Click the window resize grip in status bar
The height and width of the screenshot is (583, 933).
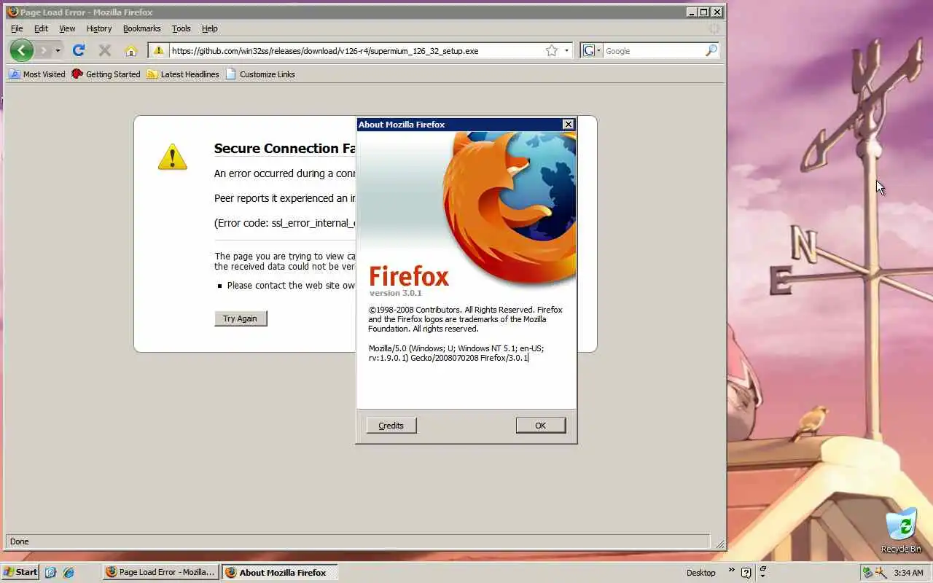pyautogui.click(x=720, y=544)
